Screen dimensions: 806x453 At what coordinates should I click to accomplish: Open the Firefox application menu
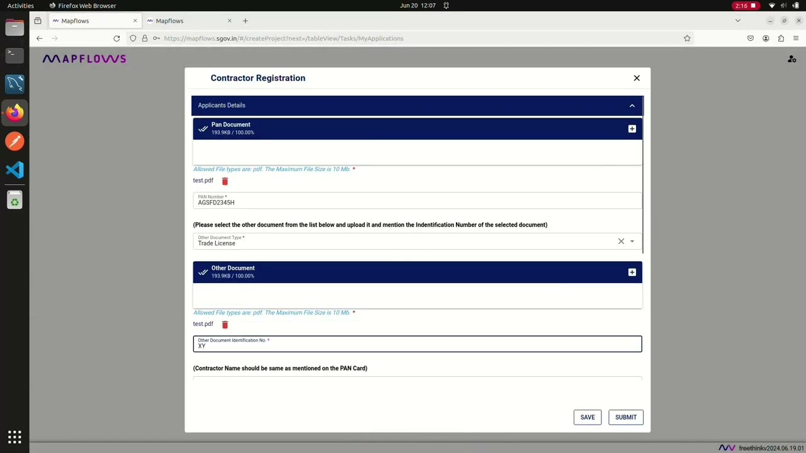pos(796,38)
